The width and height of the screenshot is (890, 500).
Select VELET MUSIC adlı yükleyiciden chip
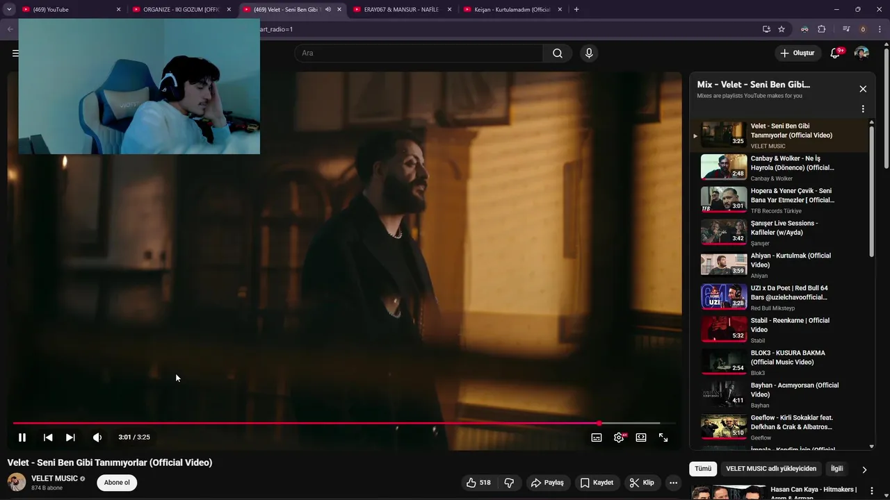pos(771,469)
